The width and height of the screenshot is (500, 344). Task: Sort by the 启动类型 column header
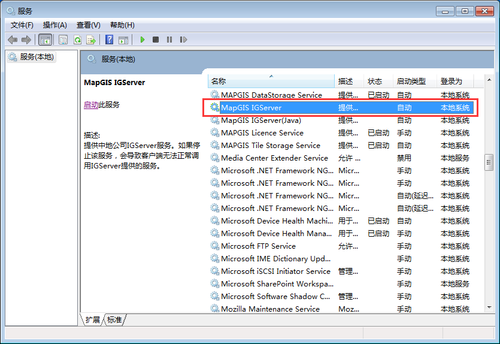(x=414, y=81)
